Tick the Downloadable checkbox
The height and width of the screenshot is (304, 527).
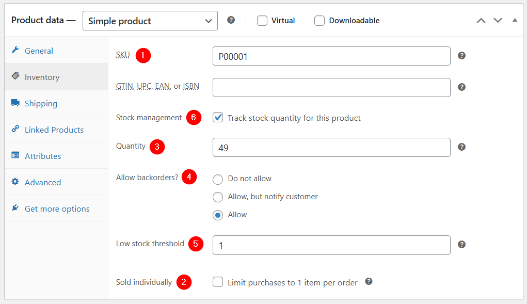click(x=320, y=21)
